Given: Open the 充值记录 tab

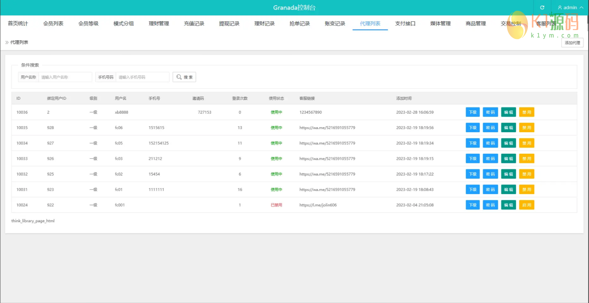Looking at the screenshot, I should click(194, 24).
